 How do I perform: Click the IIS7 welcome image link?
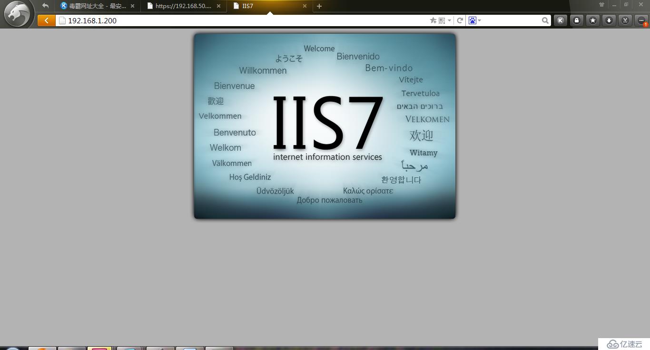(325, 126)
